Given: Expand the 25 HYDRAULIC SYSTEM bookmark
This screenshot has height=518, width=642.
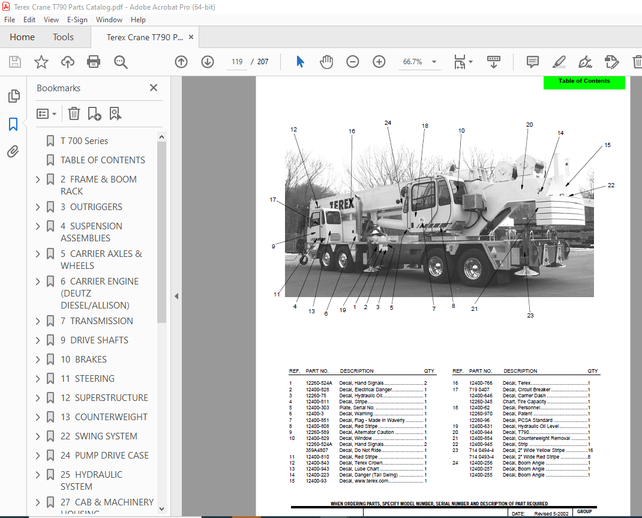Looking at the screenshot, I should tap(38, 475).
